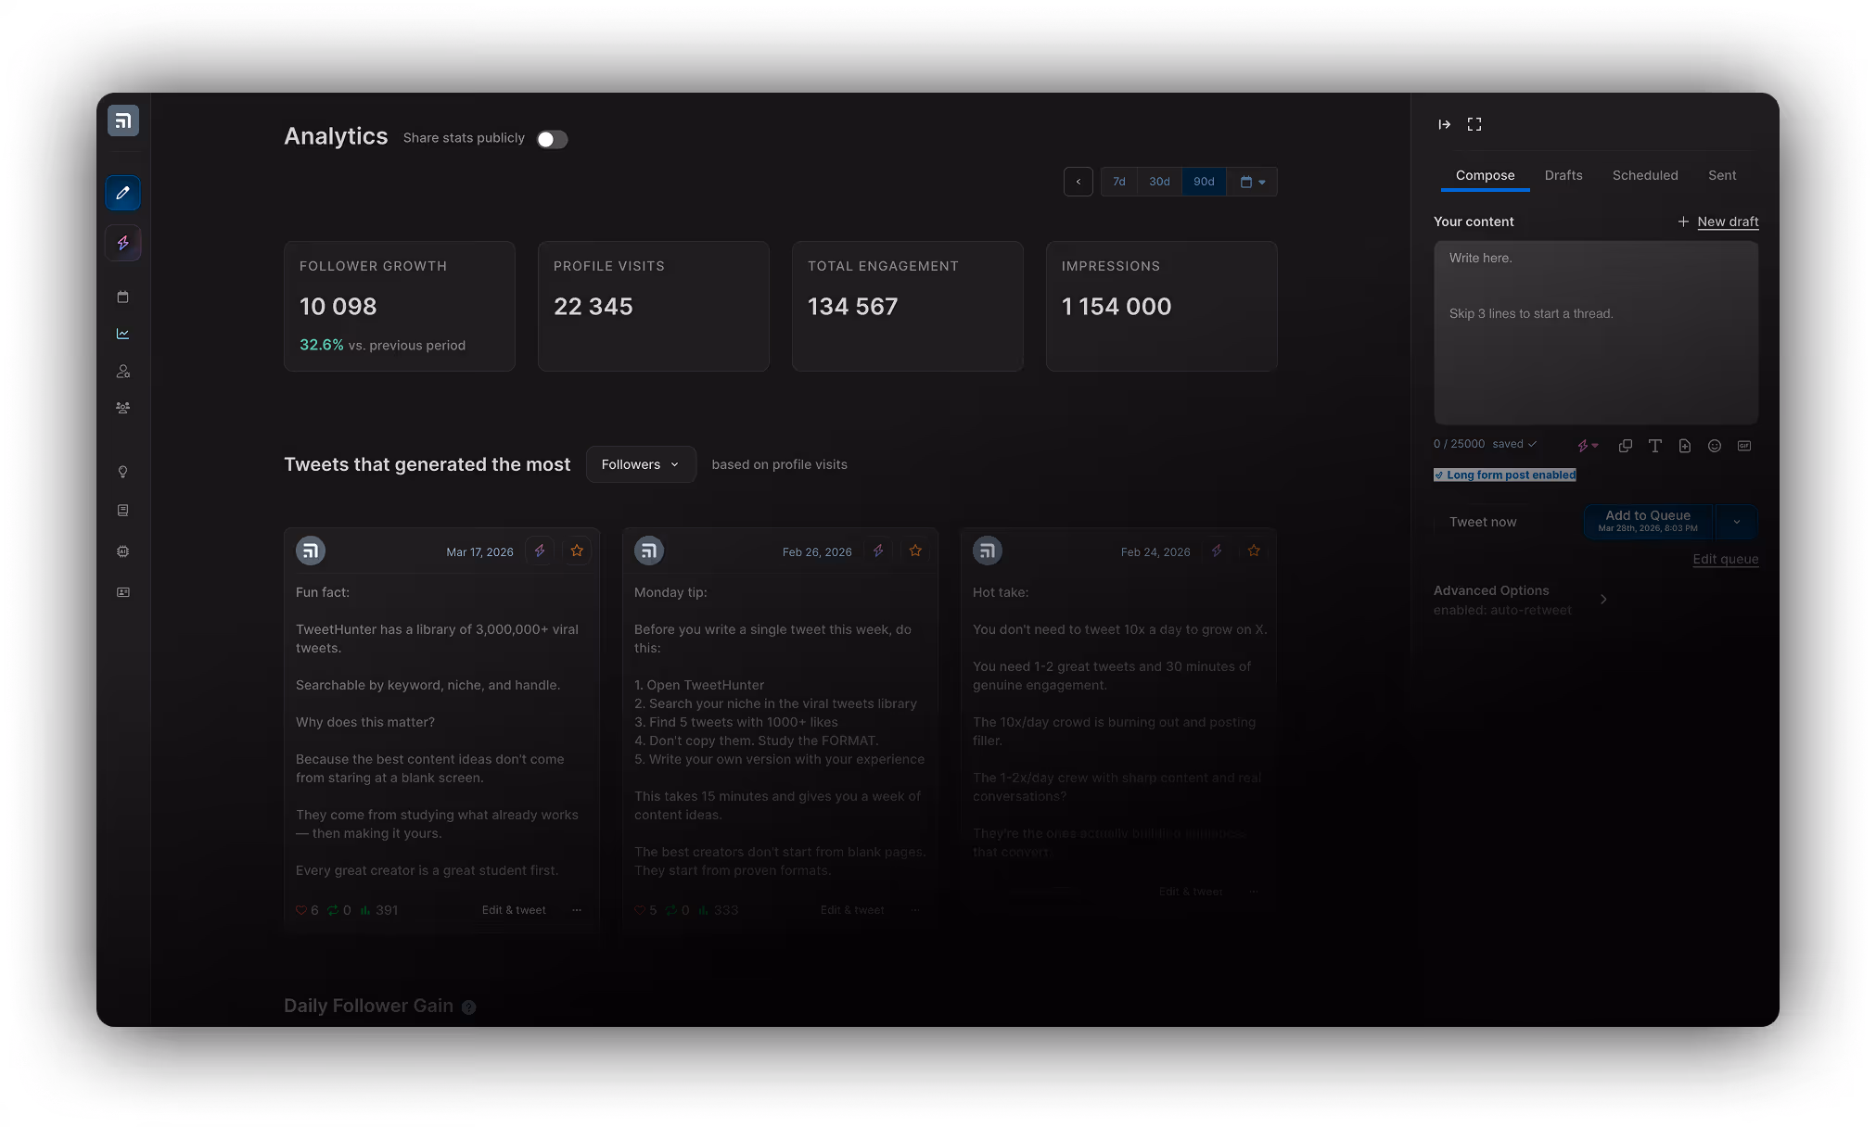
Task: Click the Edit queue link
Action: click(1725, 559)
